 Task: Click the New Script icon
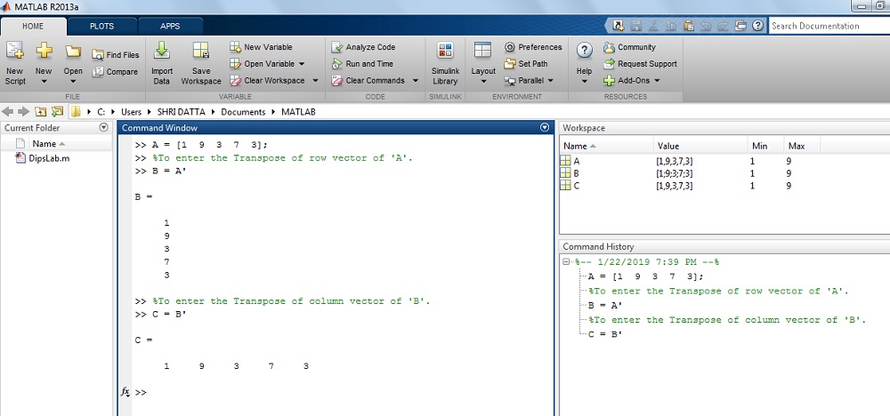[15, 53]
